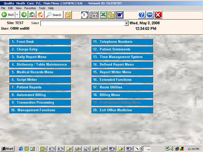This screenshot has width=203, height=152.
Task: Click 20. Exit Office Medicine
Action: [x=122, y=110]
